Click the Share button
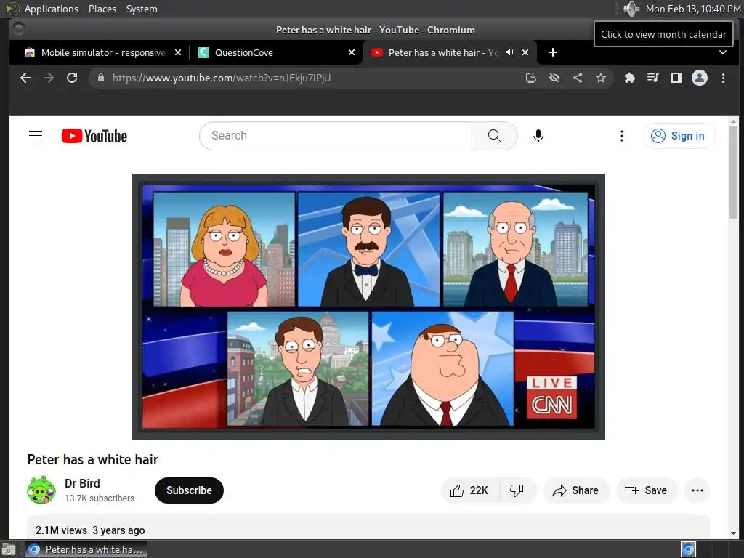 576,490
